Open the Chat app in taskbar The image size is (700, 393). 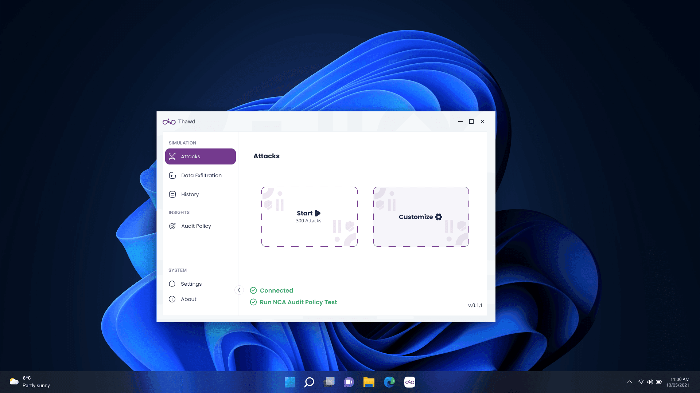349,382
